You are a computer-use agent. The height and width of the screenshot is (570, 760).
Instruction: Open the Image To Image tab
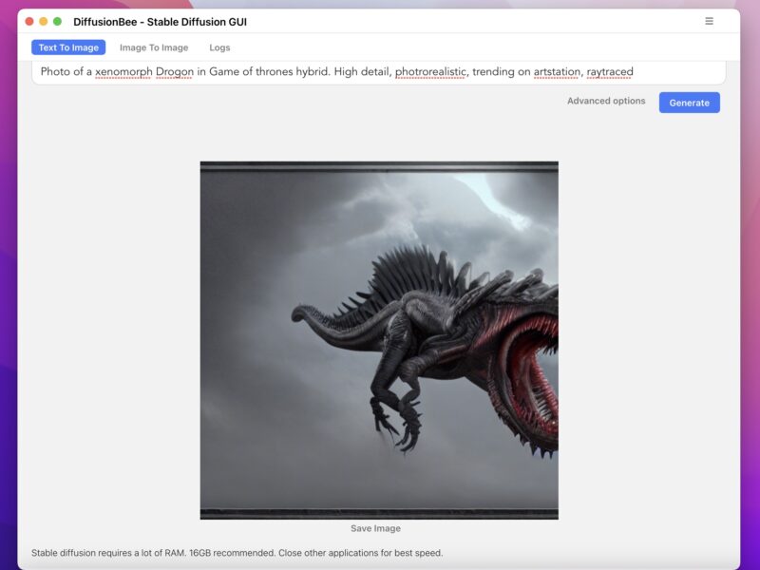coord(154,47)
